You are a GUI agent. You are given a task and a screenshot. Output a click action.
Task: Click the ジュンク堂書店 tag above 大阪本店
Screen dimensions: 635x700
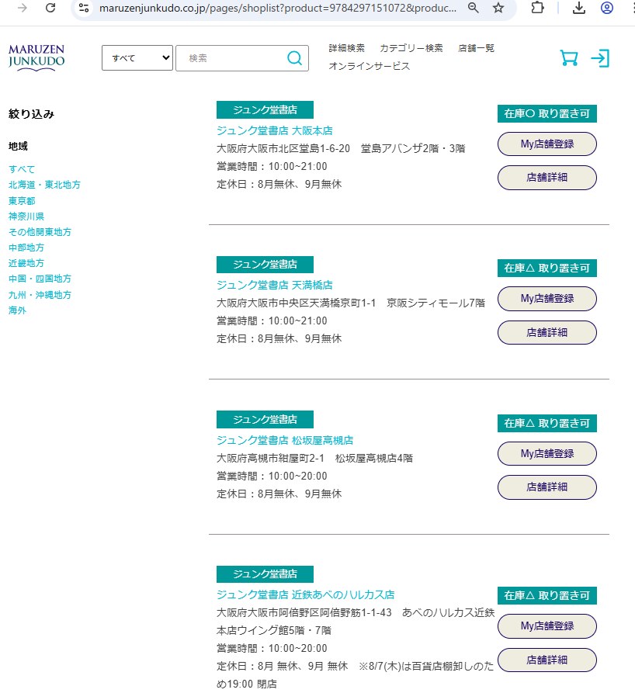pos(265,110)
